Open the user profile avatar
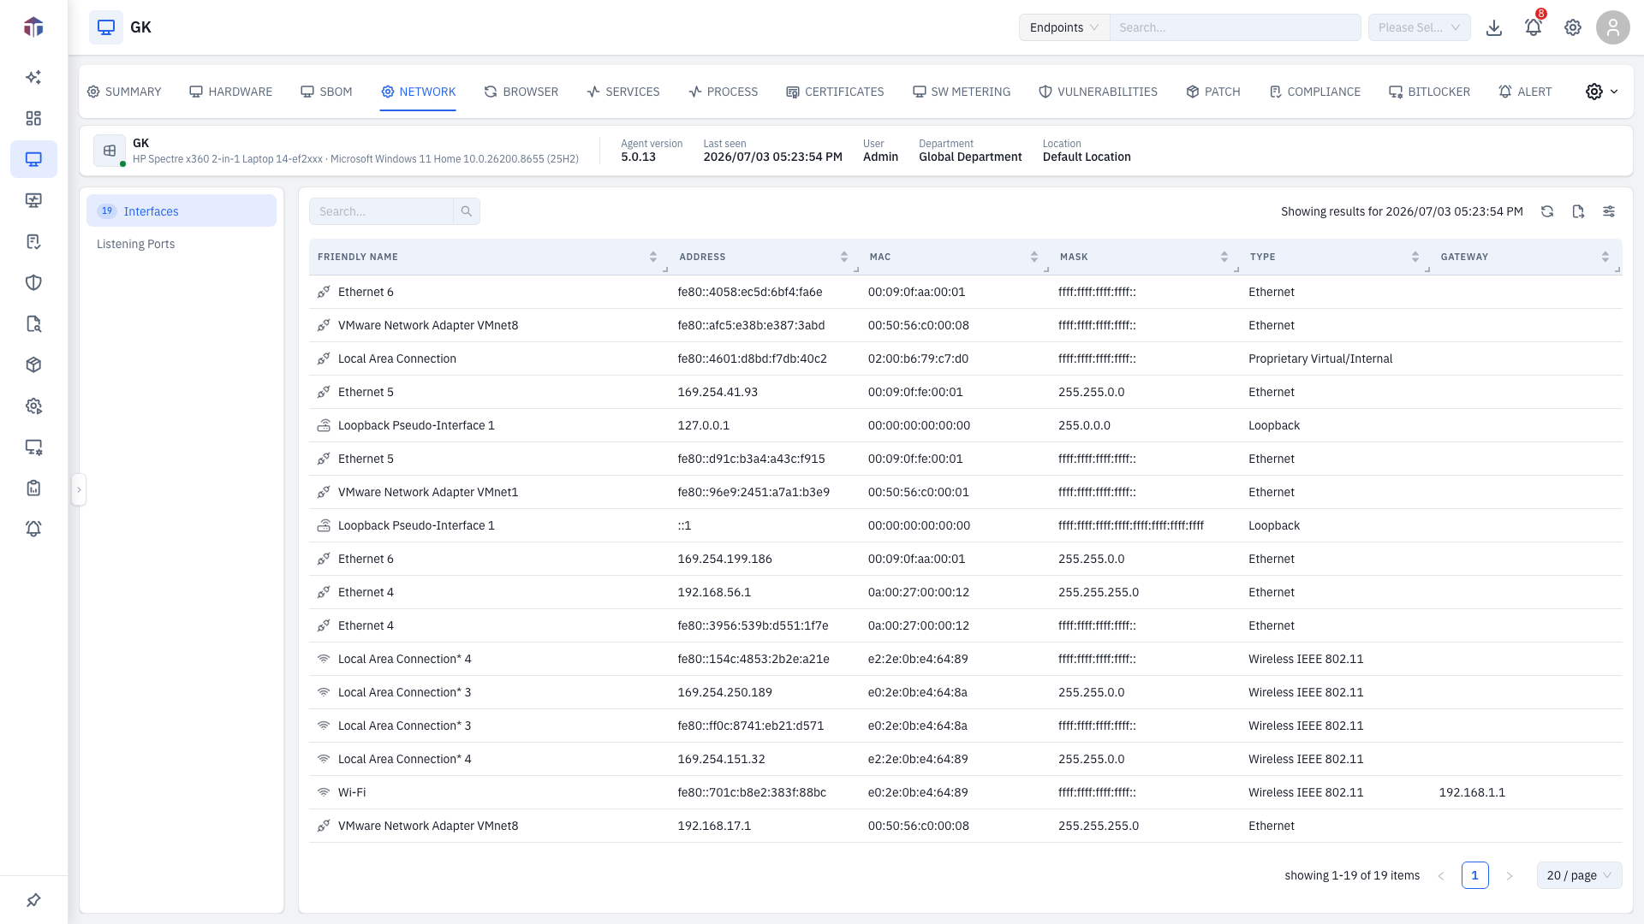This screenshot has height=924, width=1644. pyautogui.click(x=1613, y=27)
